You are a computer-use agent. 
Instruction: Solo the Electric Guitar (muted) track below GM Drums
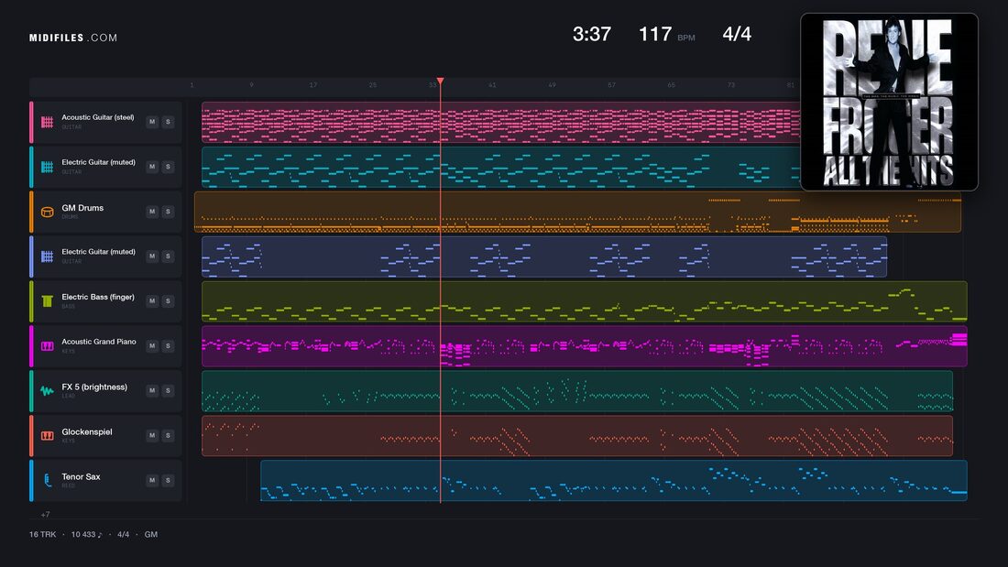(x=168, y=256)
